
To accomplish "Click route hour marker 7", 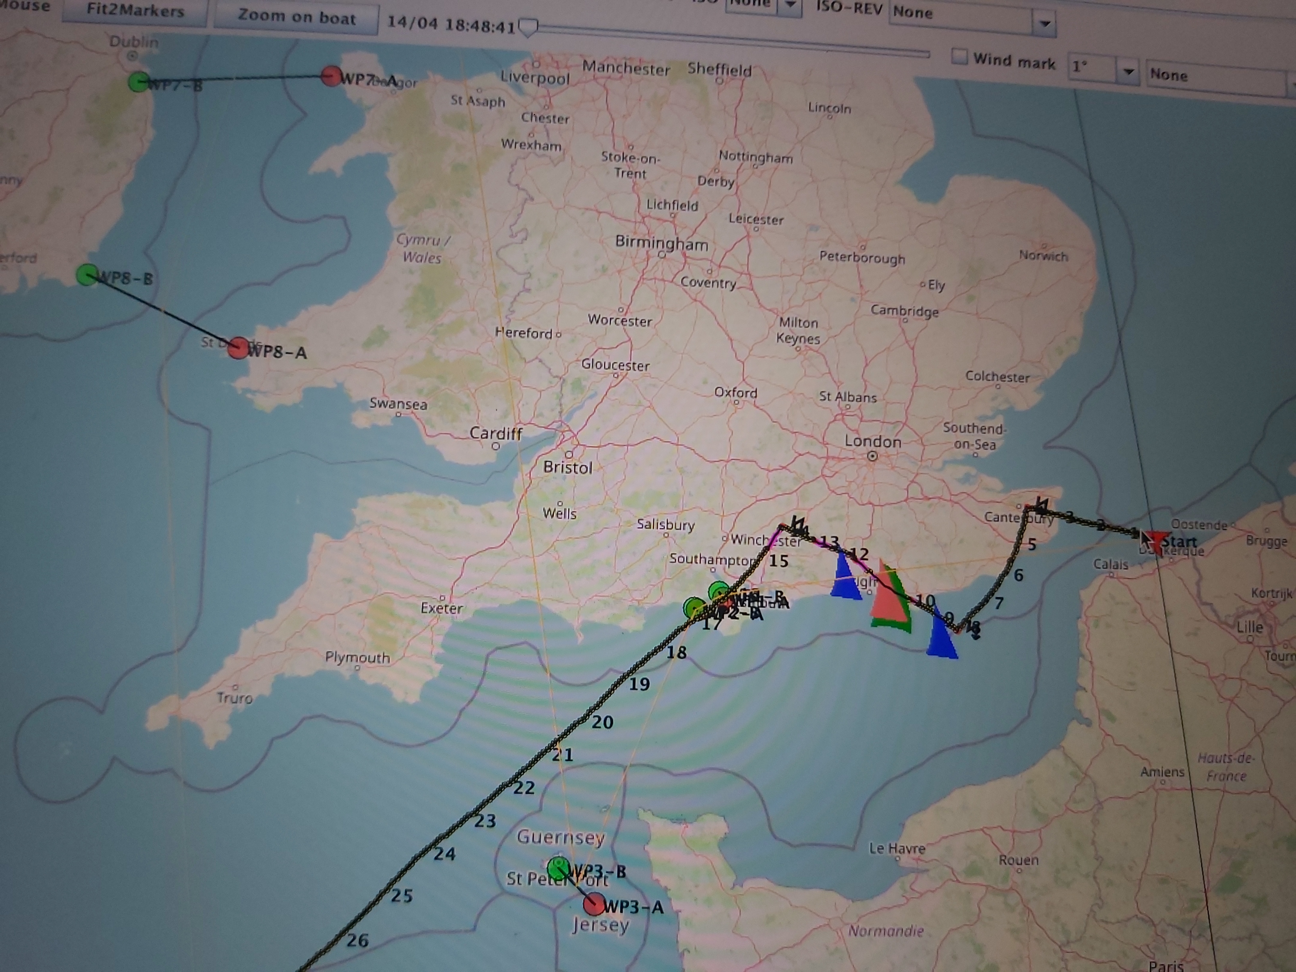I will tap(999, 603).
